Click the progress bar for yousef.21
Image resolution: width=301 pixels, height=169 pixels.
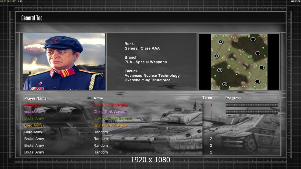coord(252,112)
